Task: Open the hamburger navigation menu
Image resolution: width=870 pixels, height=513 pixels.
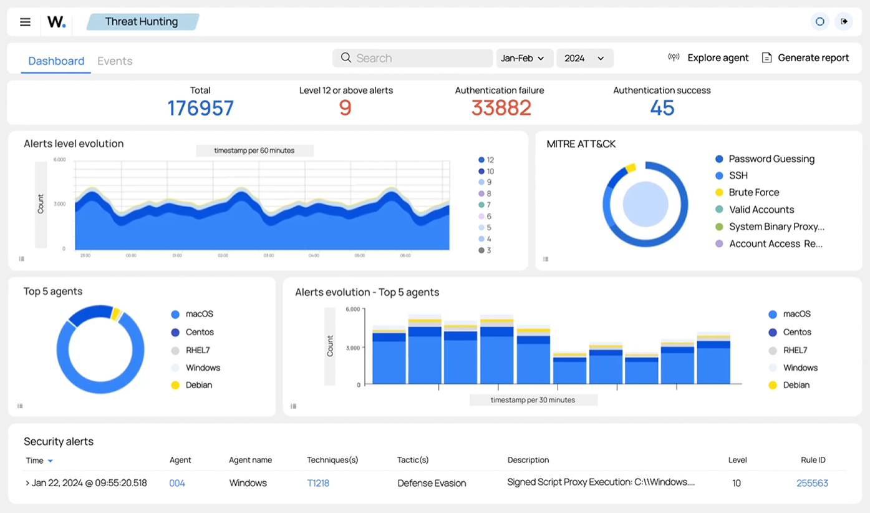Action: coord(25,21)
